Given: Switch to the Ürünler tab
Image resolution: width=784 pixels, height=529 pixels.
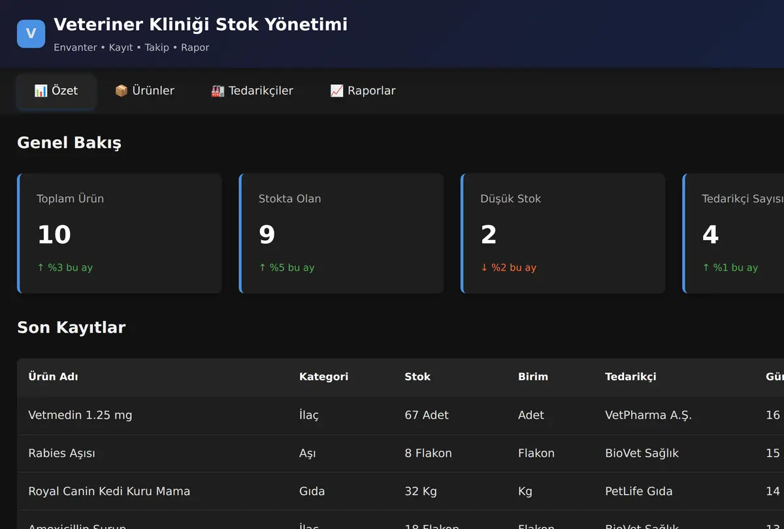Looking at the screenshot, I should (x=144, y=91).
